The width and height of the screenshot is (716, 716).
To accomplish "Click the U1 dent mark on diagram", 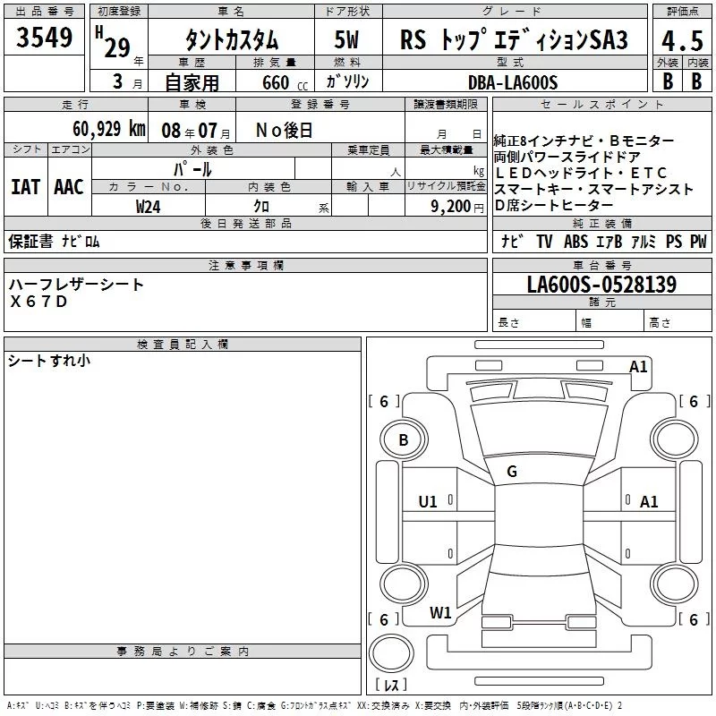I will click(x=428, y=502).
